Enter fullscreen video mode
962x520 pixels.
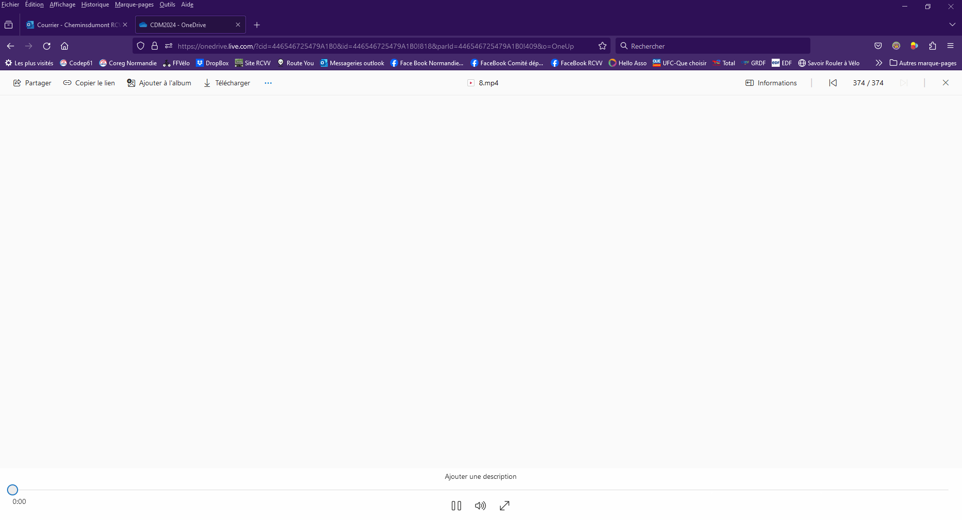pos(505,505)
